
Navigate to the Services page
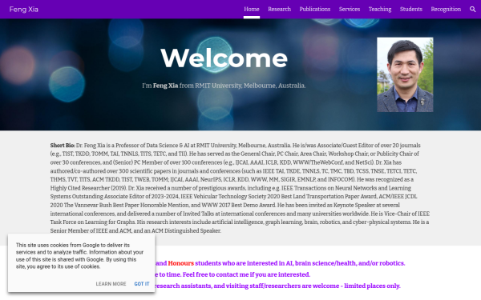coord(350,9)
